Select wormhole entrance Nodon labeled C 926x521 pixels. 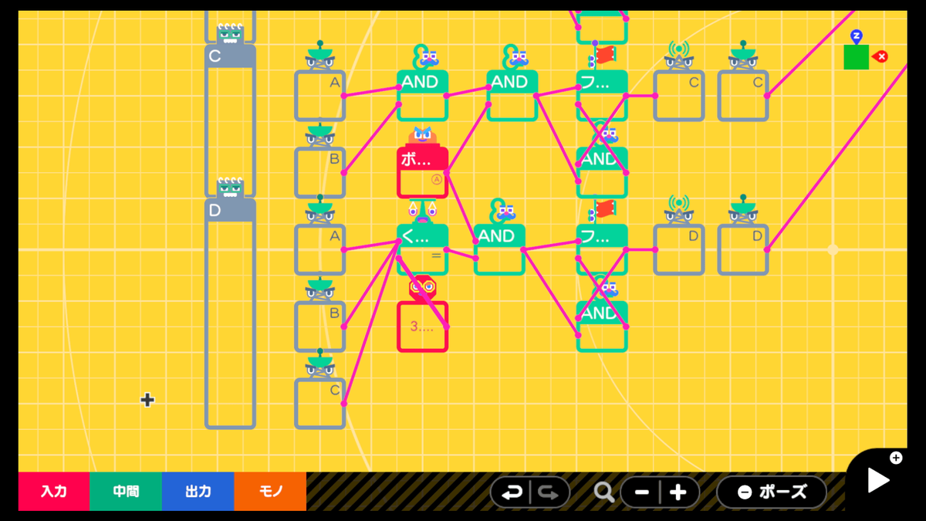679,95
